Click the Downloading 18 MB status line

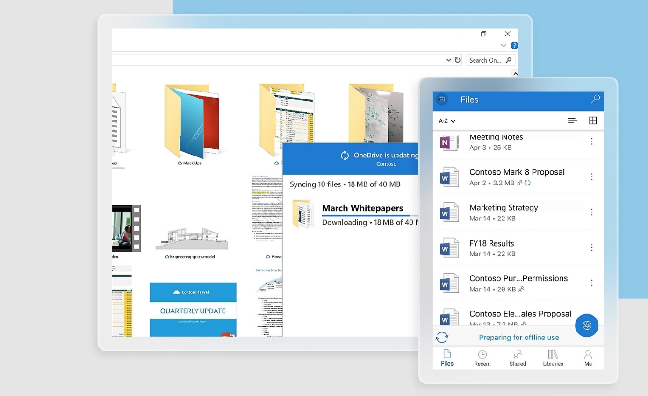[x=370, y=222]
